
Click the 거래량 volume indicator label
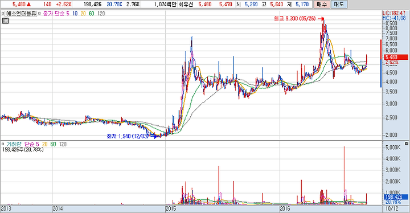pos(14,144)
